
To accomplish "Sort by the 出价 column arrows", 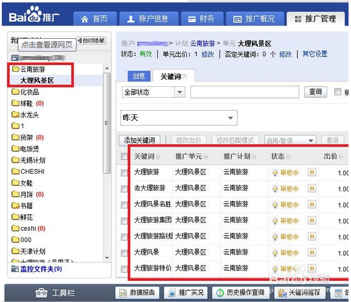I will pyautogui.click(x=341, y=157).
